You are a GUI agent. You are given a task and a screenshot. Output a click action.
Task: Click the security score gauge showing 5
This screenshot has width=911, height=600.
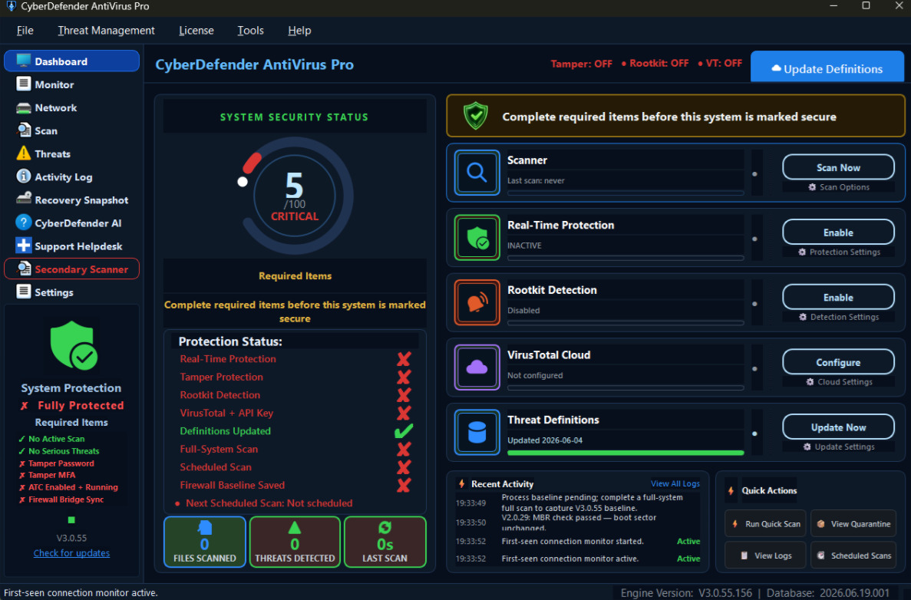tap(295, 196)
